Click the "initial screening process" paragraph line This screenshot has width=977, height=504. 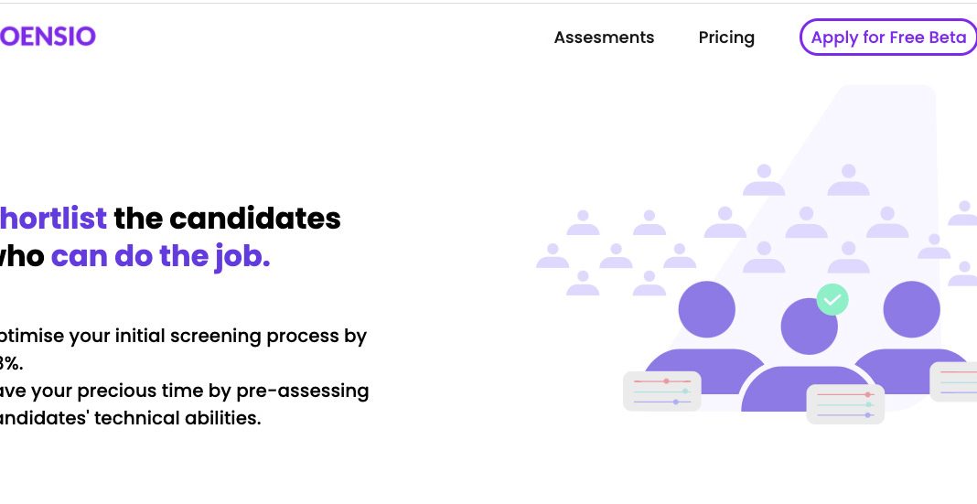(183, 336)
